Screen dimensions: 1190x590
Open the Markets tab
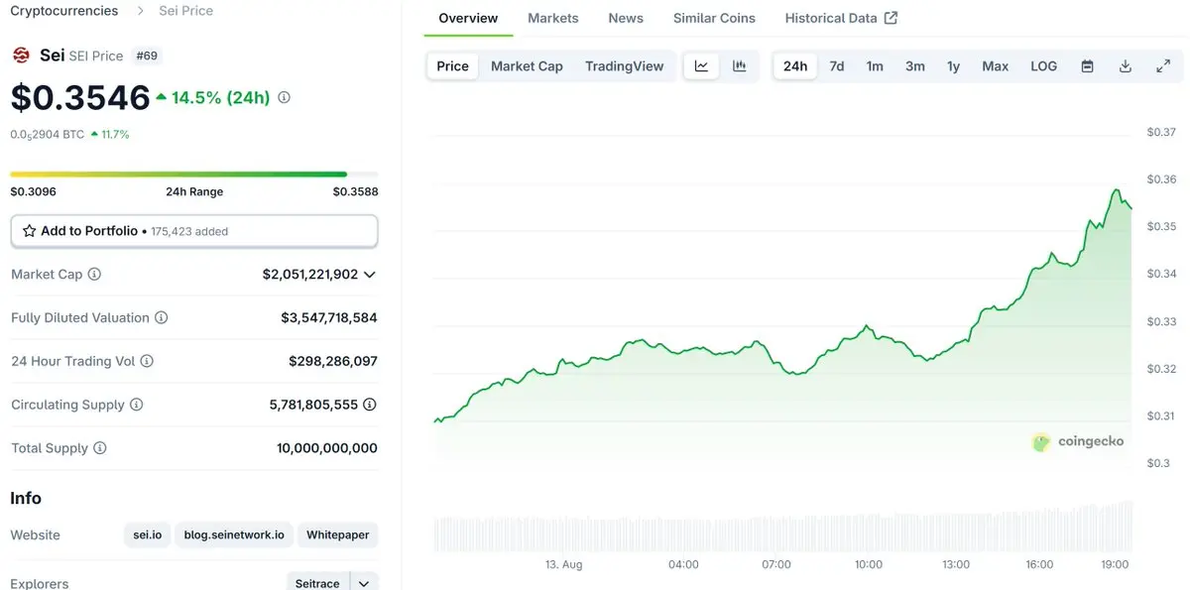click(x=553, y=18)
